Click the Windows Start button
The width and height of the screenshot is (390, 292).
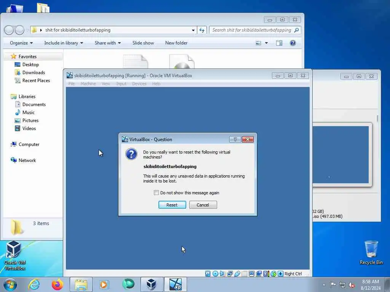[x=10, y=284]
